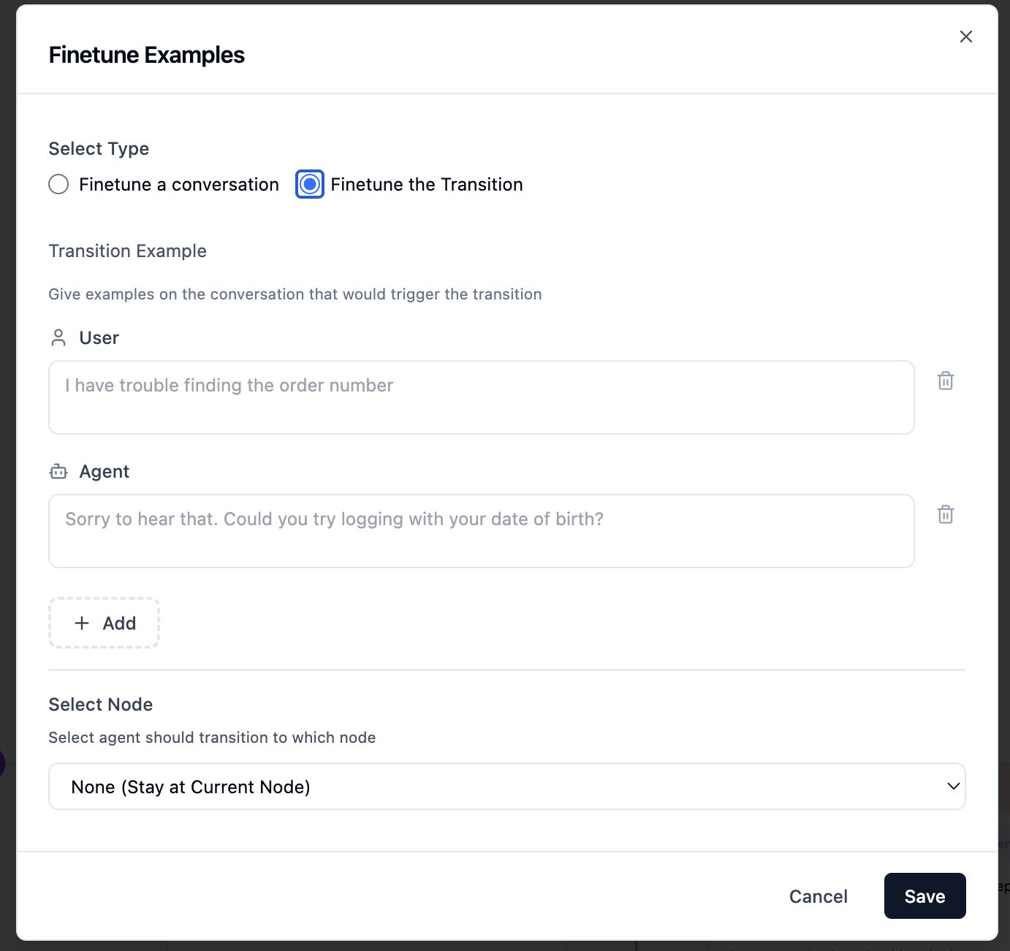Select the Finetune the Transition radio button
Viewport: 1010px width, 951px height.
(x=310, y=184)
